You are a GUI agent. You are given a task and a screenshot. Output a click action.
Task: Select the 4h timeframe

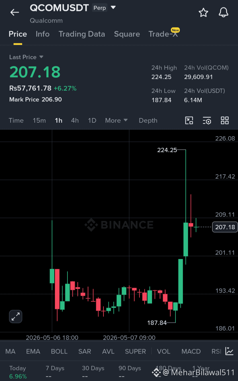click(75, 120)
